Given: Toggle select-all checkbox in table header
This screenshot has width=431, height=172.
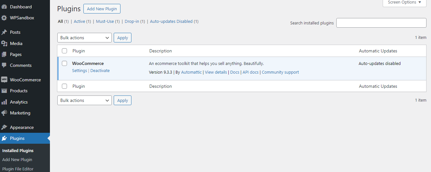Looking at the screenshot, I should pos(64,51).
